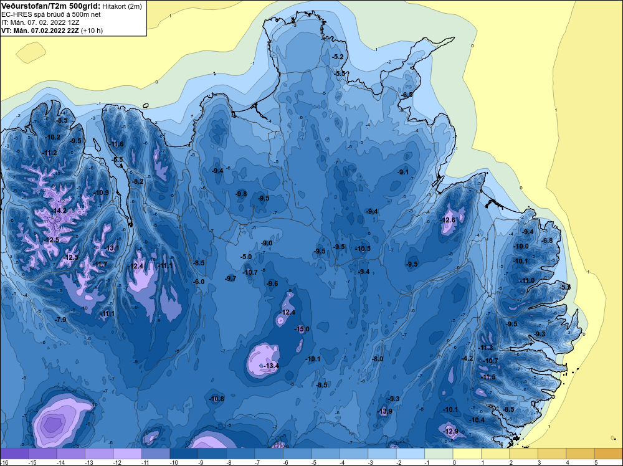The width and height of the screenshot is (623, 466).
Task: Click the -7.9 temperature label
Action: coord(60,320)
